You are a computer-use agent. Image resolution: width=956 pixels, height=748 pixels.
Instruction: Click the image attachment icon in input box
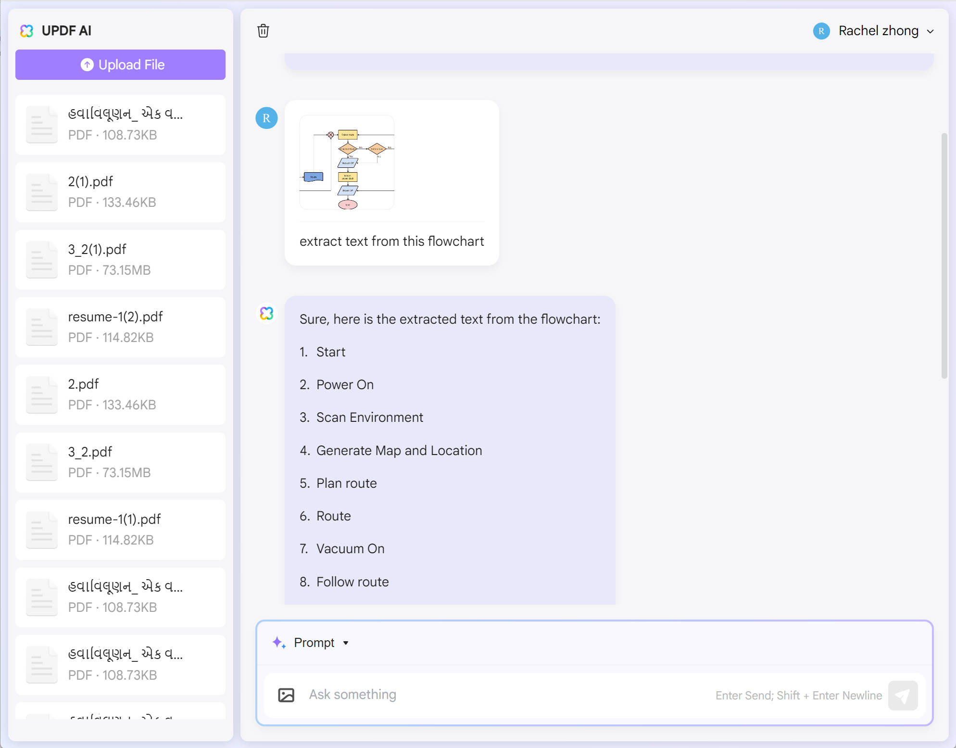(x=286, y=695)
